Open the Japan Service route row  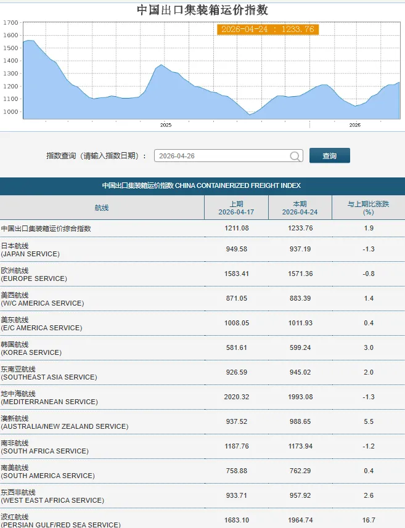tap(30, 250)
